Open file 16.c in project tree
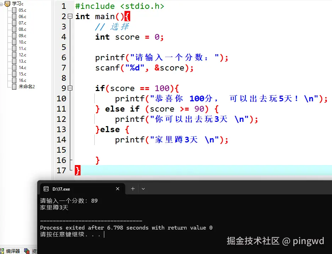Image resolution: width=332 pixels, height=254 pixels. [x=22, y=80]
